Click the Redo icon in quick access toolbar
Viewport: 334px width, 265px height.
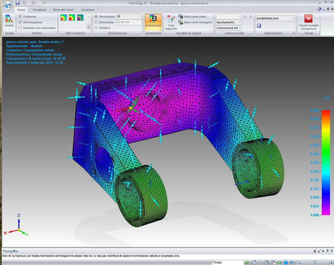(x=34, y=3)
